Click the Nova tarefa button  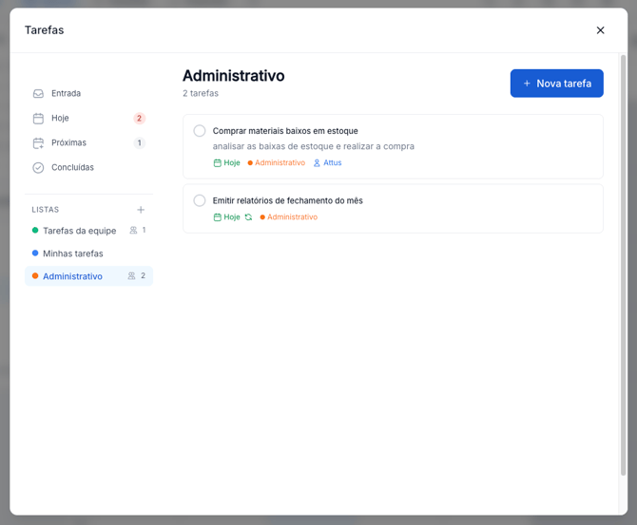(x=556, y=84)
